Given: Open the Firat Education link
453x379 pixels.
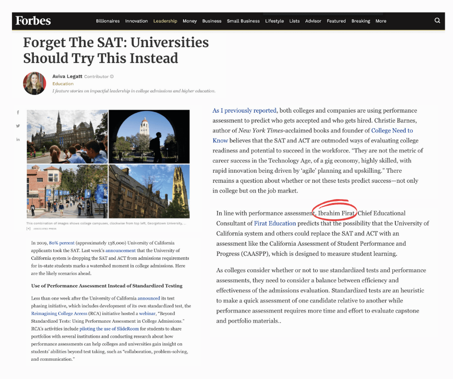Looking at the screenshot, I should tap(275, 223).
